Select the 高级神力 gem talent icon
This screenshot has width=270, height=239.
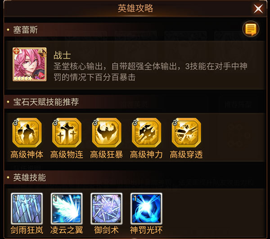(x=147, y=132)
